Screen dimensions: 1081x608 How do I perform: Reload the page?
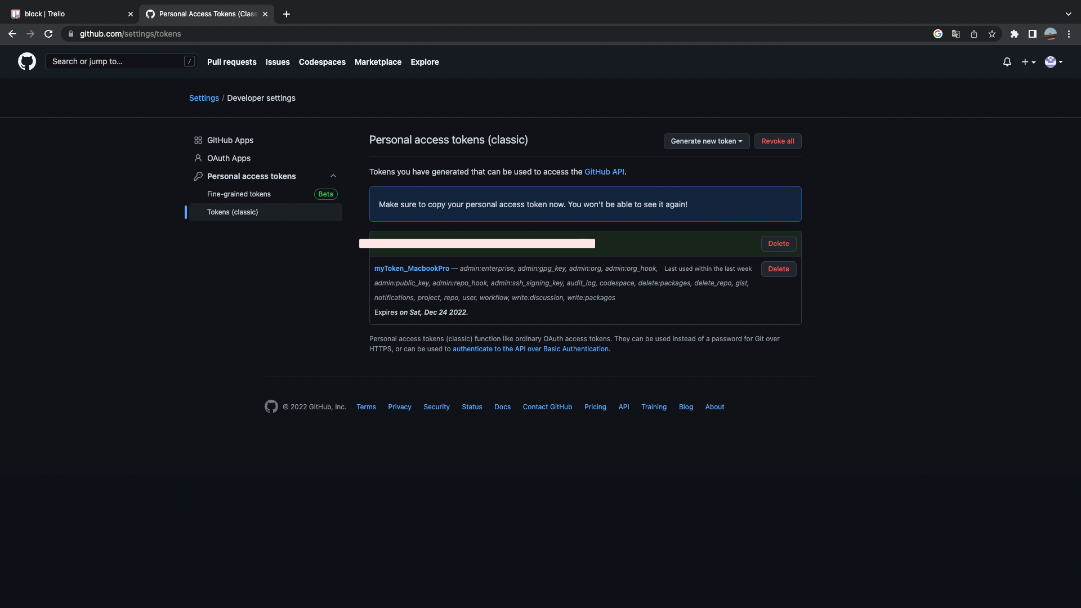[48, 34]
